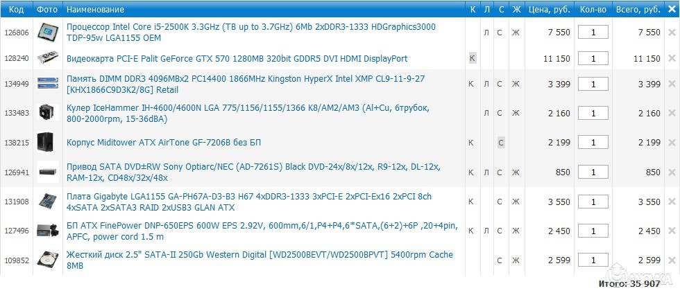
Task: Open the Sony Optiarc drive photo
Action: pos(48,172)
